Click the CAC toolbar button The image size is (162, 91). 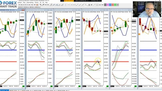tap(29, 5)
